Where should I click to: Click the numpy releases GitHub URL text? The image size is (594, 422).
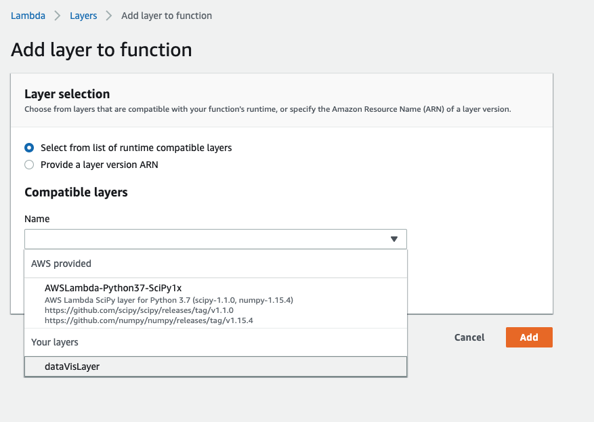149,320
